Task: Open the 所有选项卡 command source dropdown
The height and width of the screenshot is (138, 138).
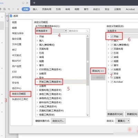Action: (51, 31)
